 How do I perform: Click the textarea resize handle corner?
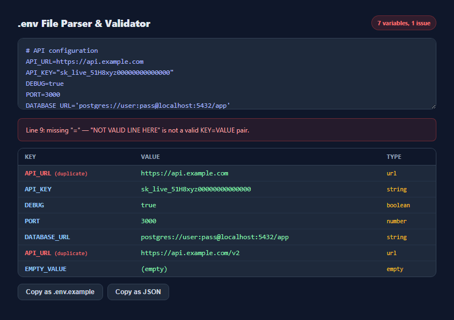(x=434, y=106)
